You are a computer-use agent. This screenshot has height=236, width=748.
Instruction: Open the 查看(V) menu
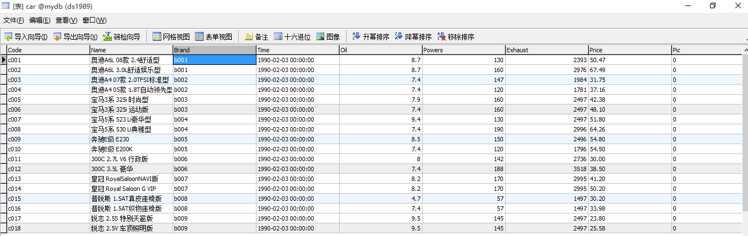(66, 20)
